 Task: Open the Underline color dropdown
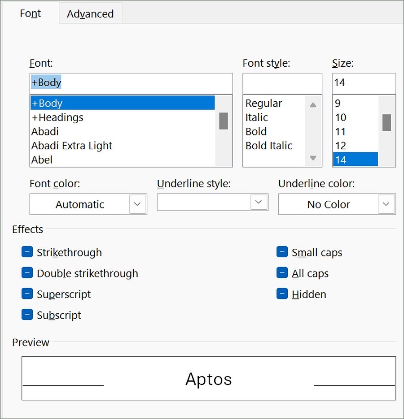tap(386, 204)
